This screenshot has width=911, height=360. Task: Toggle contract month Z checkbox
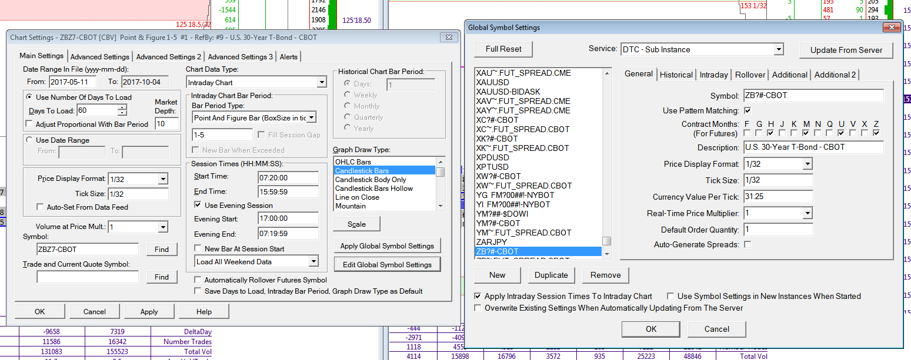coord(877,133)
